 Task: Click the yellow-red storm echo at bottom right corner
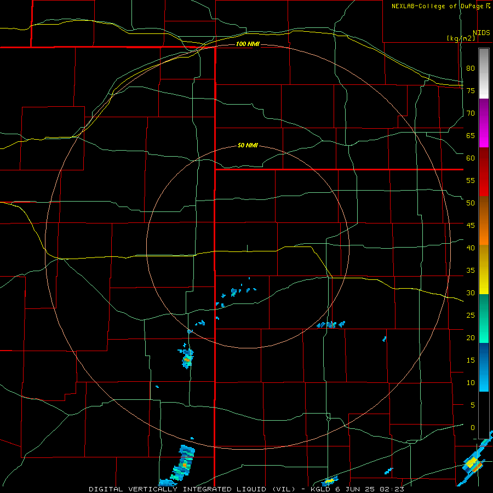coord(473,464)
